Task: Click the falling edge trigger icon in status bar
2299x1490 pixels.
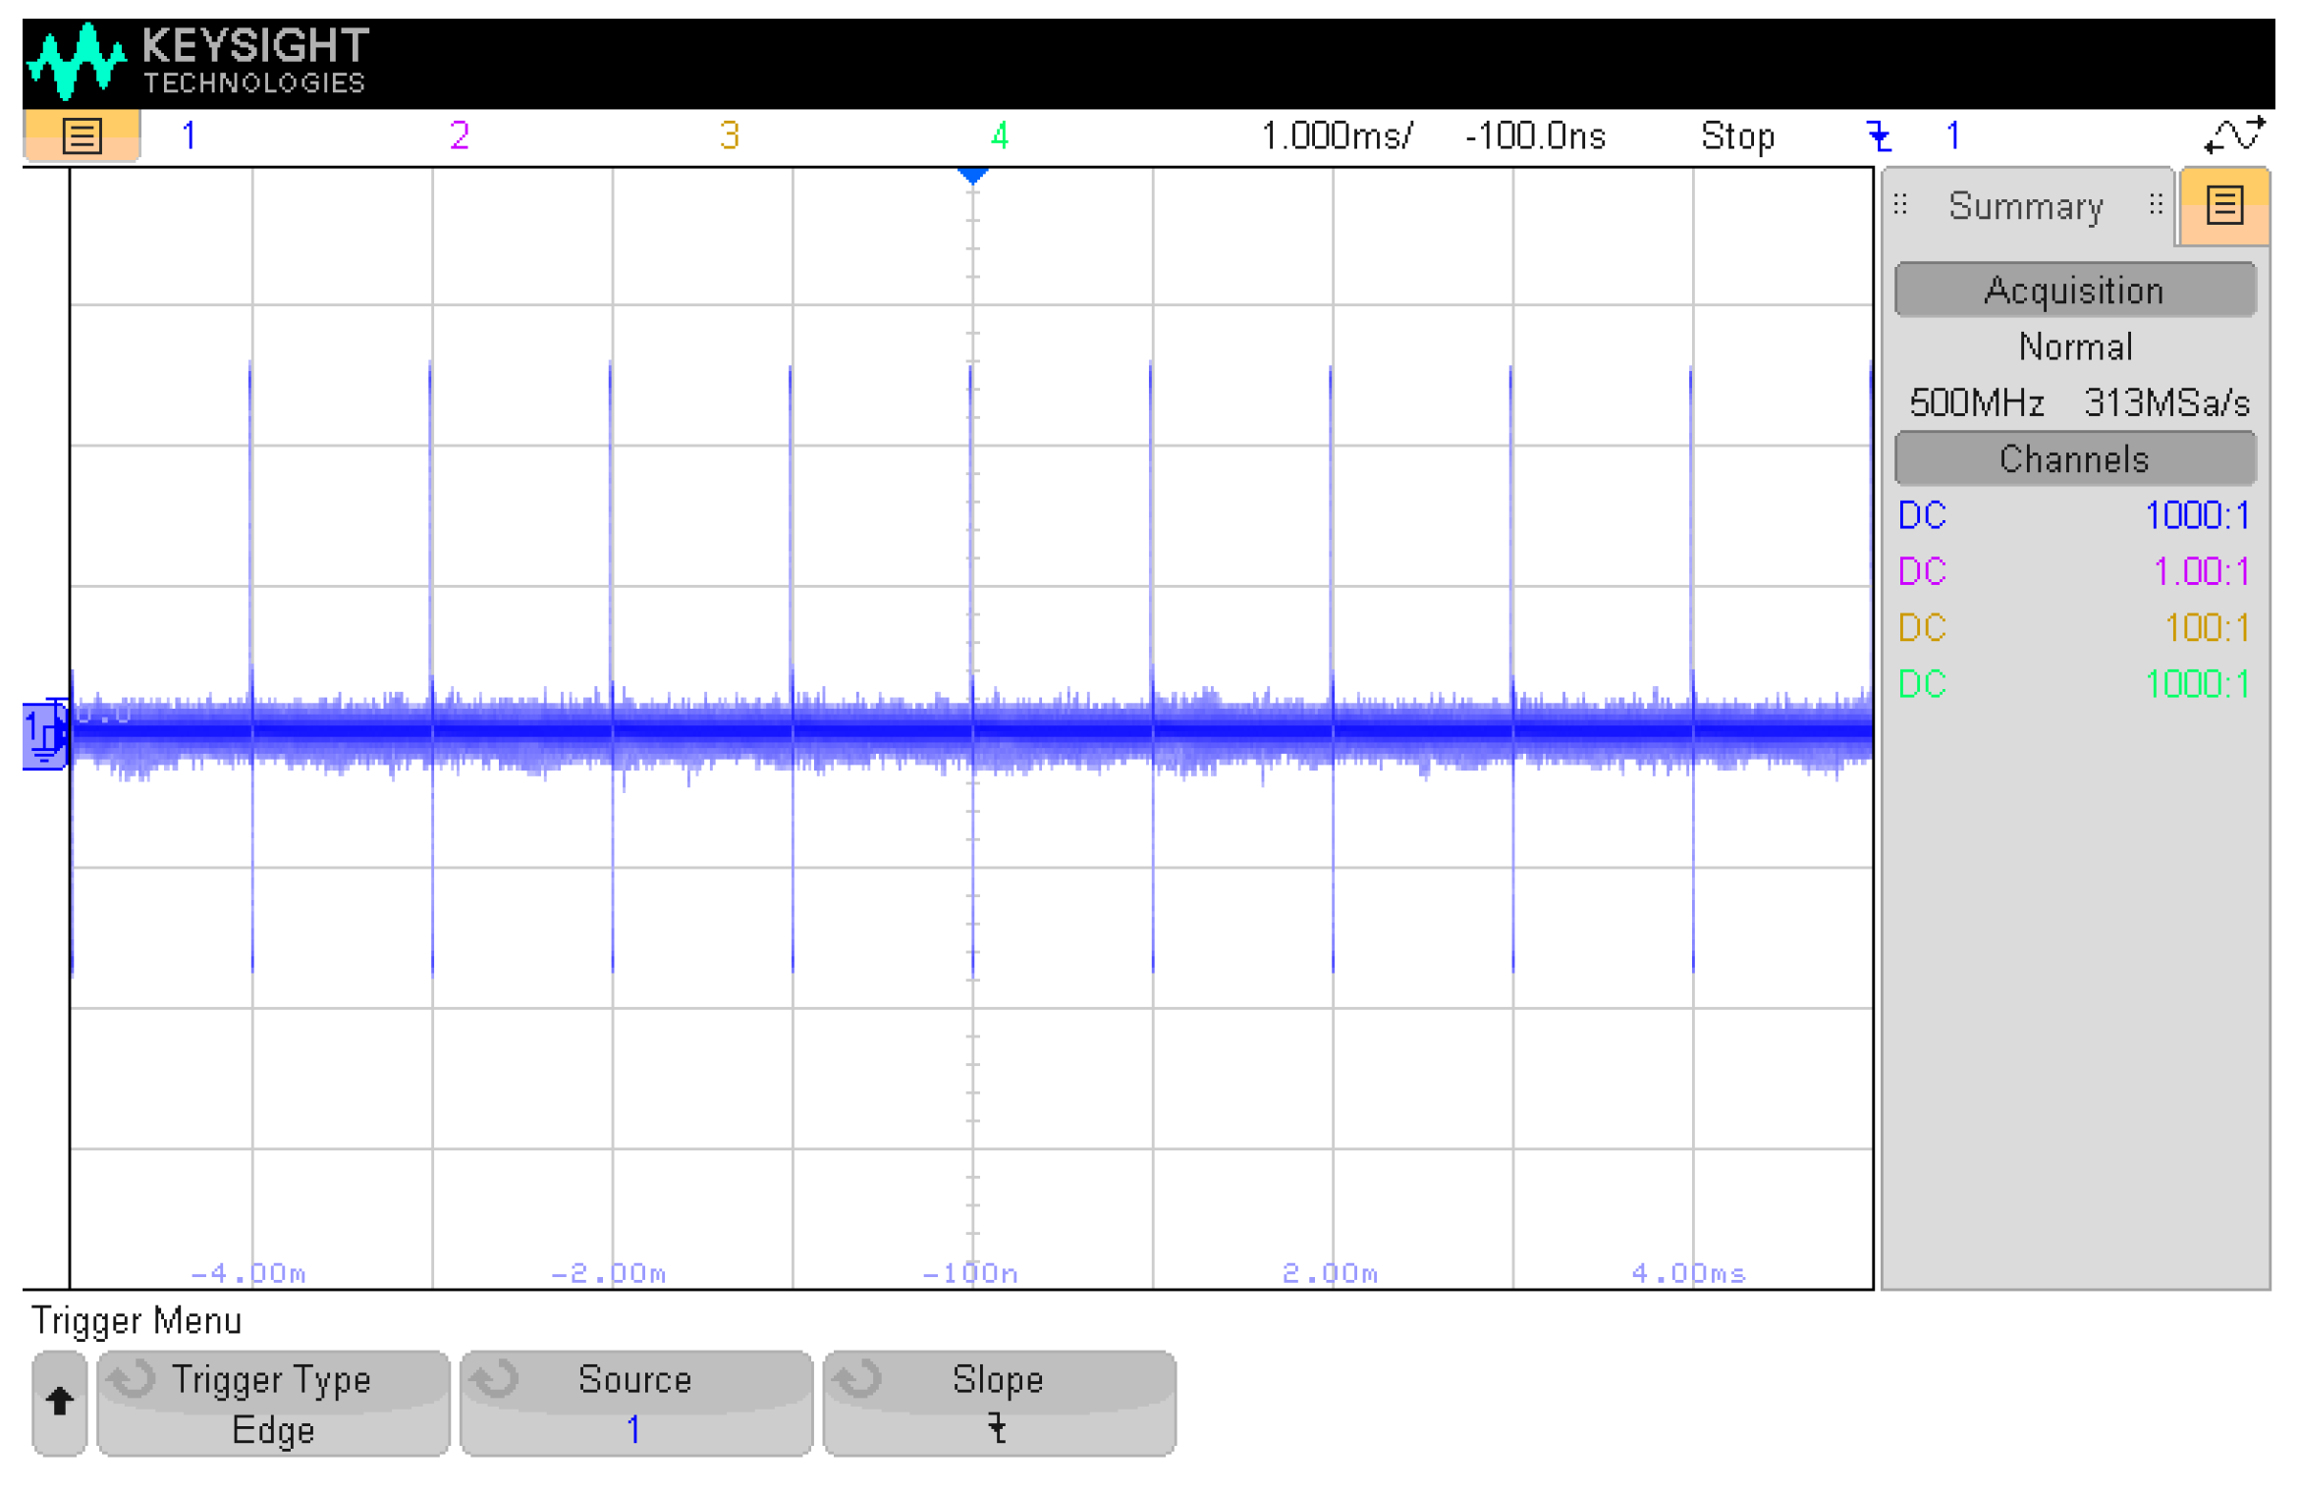Action: [x=1878, y=135]
